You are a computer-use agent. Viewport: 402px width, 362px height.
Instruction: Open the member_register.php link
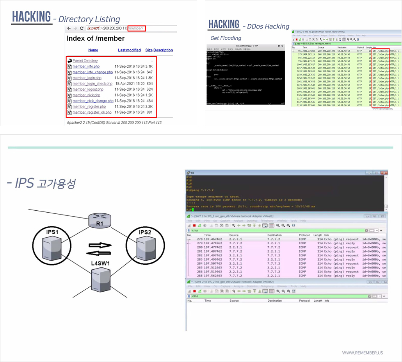(x=89, y=107)
